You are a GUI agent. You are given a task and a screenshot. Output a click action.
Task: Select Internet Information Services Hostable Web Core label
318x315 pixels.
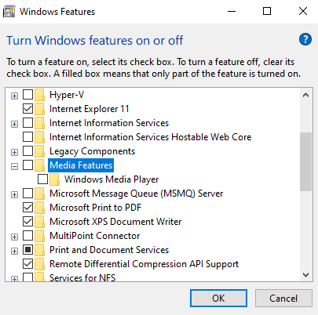click(x=151, y=137)
